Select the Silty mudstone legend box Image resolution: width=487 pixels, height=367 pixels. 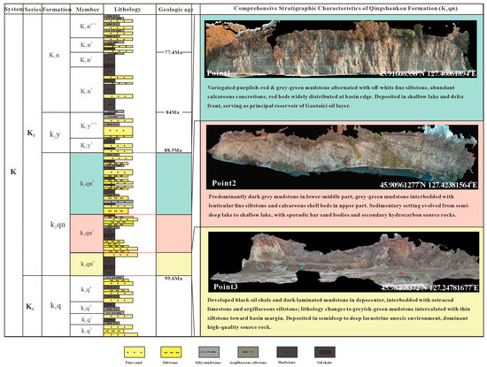pyautogui.click(x=209, y=352)
